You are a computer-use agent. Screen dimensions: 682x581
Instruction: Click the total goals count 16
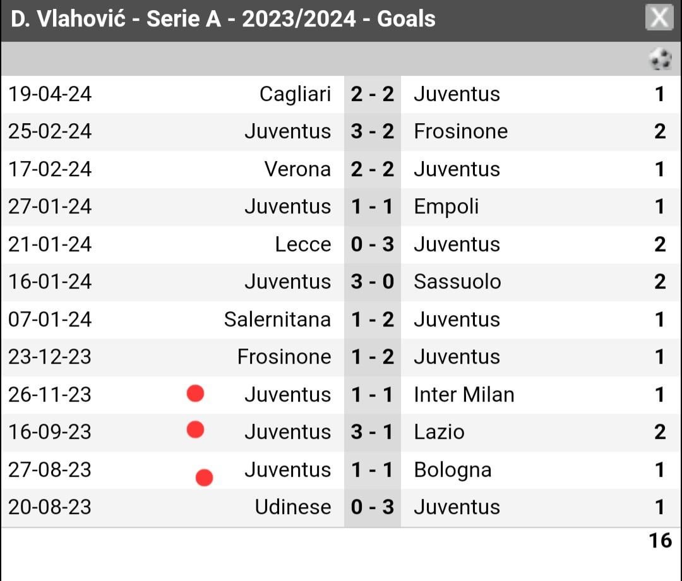point(661,541)
